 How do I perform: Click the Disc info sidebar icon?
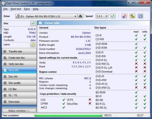(x=5, y=77)
